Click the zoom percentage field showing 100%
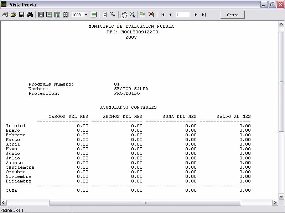 (78, 15)
